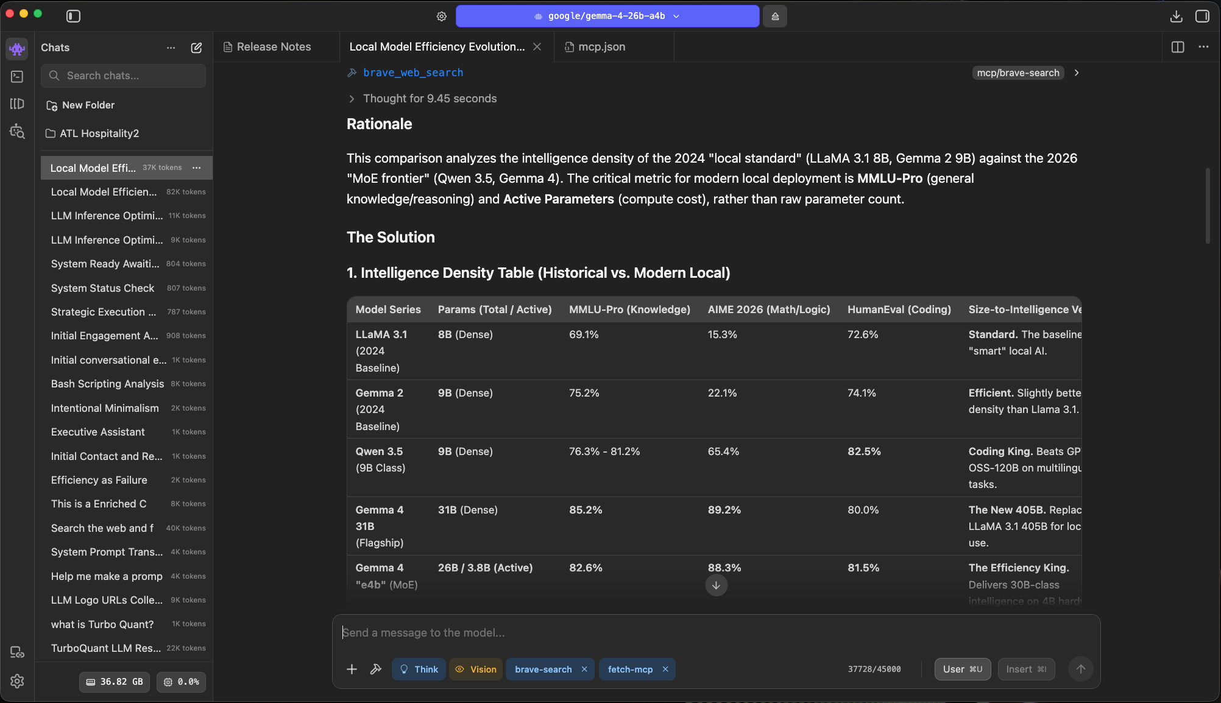Open the Developer terminal view
This screenshot has height=703, width=1221.
tap(16, 76)
